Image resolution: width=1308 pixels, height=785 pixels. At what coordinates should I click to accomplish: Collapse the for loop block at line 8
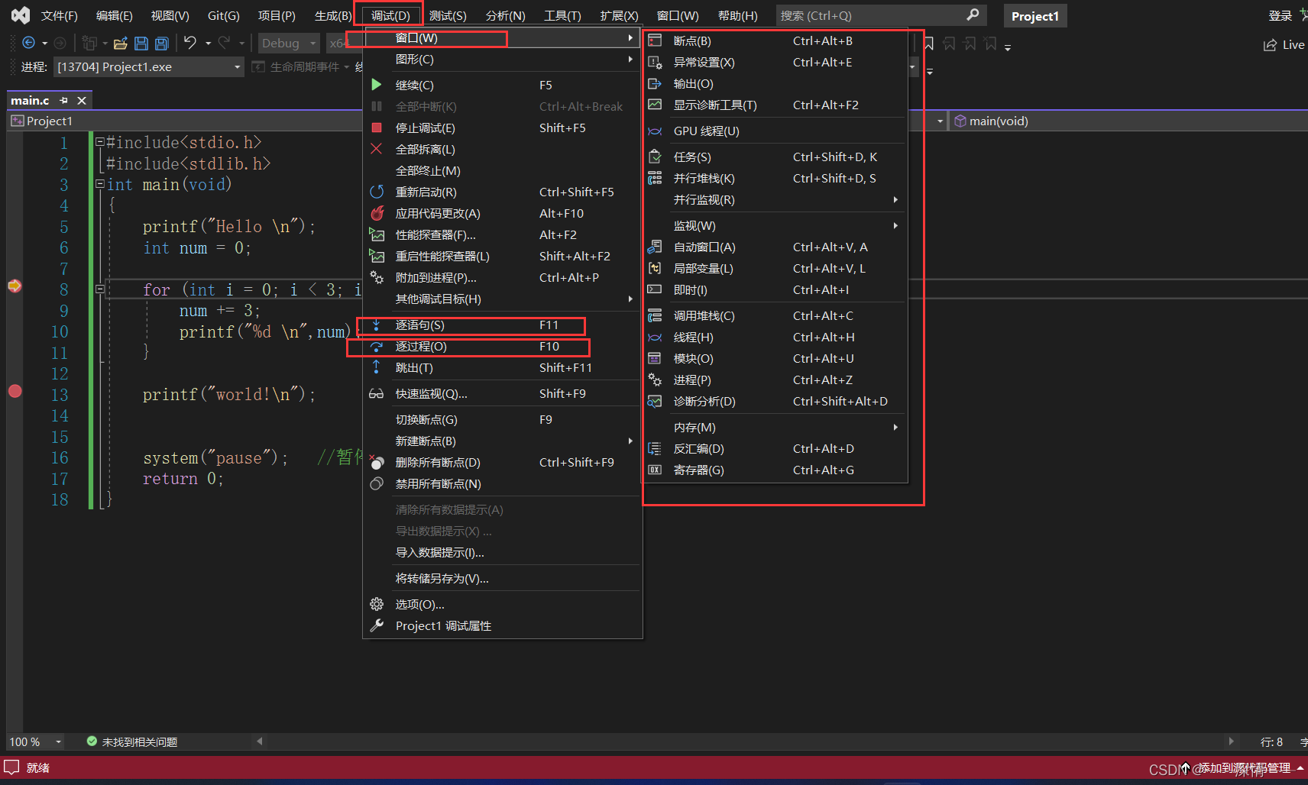point(100,289)
